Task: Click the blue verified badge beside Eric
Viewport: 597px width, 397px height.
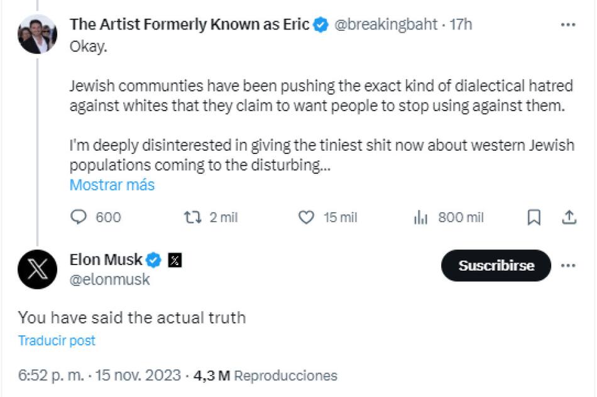Action: (x=320, y=25)
